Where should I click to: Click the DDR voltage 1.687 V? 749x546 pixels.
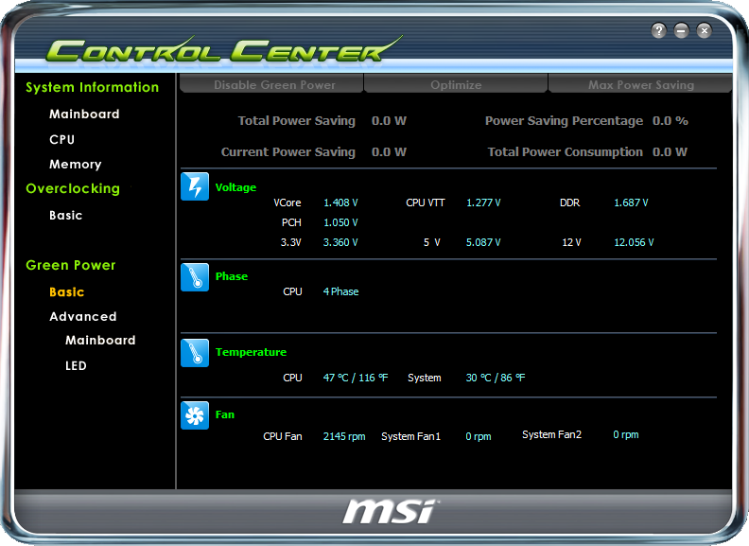tap(631, 203)
